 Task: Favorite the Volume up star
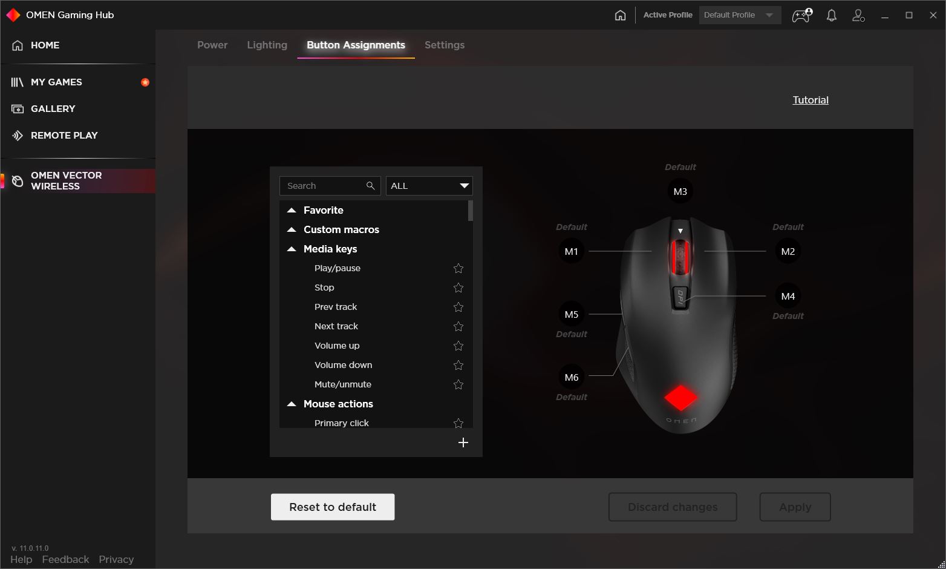coord(458,346)
